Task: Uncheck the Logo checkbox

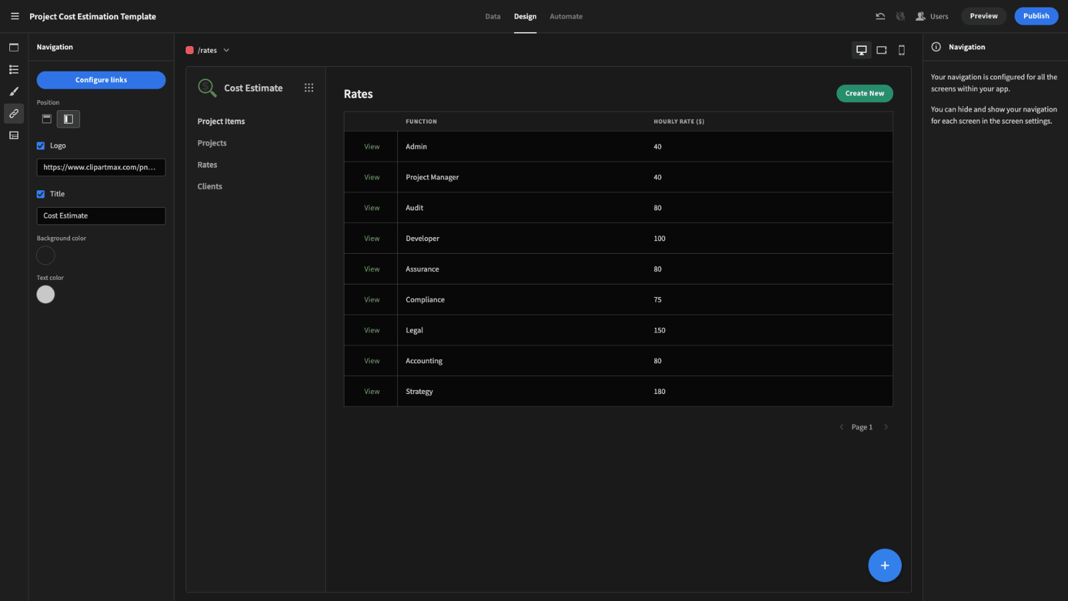Action: tap(41, 146)
